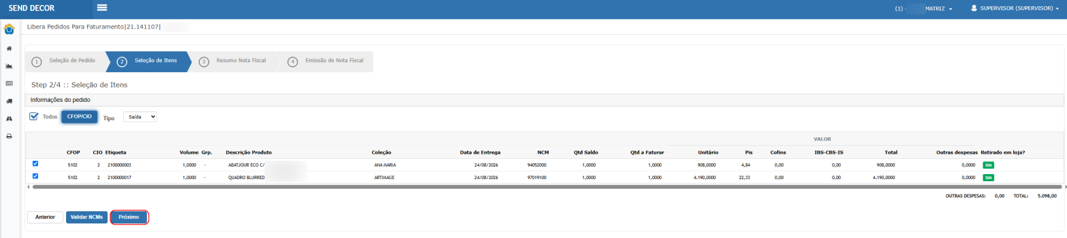Click the Pis value 22,33
The image size is (1067, 238).
pos(744,178)
